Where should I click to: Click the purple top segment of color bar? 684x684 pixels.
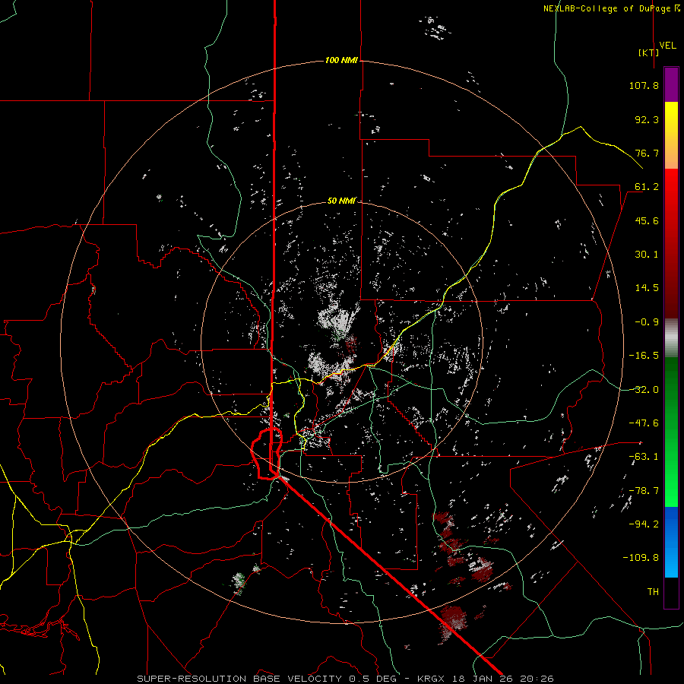pos(671,84)
